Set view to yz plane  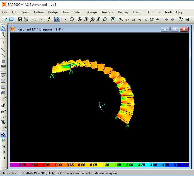click(140, 19)
